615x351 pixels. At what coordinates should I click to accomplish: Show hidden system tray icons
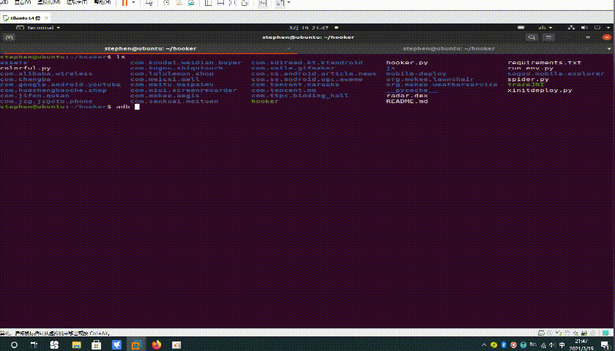click(485, 345)
